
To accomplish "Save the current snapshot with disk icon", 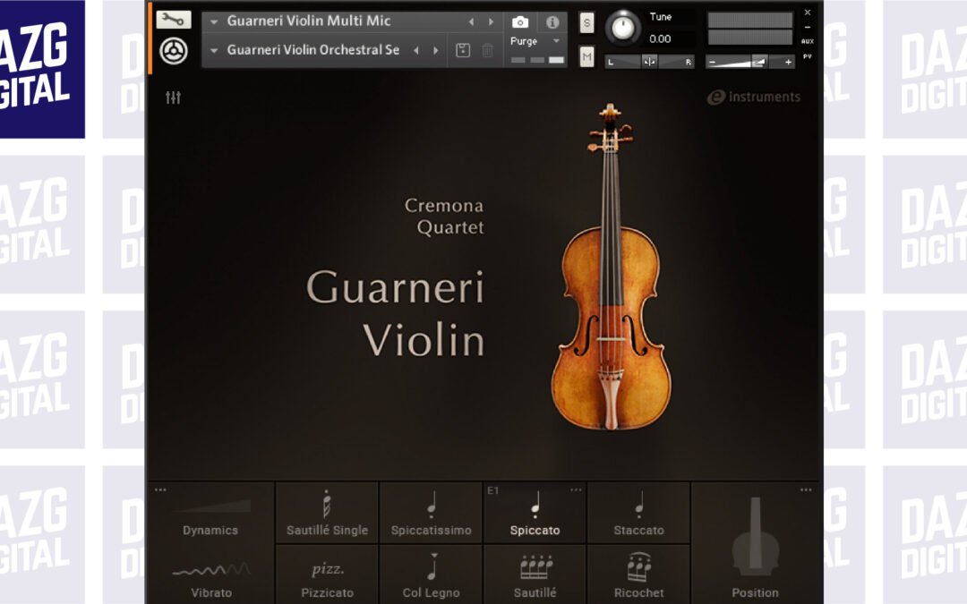I will coord(463,50).
